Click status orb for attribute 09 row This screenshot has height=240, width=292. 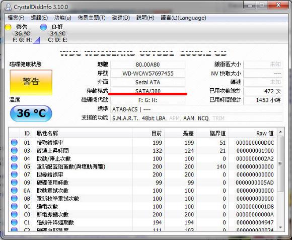(14, 183)
